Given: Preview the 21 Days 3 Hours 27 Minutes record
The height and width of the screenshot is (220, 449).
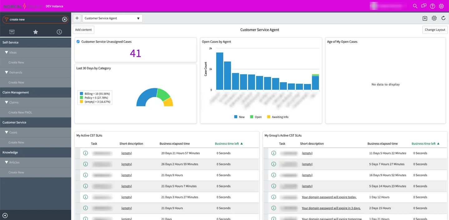Looking at the screenshot, I should [x=85, y=197].
